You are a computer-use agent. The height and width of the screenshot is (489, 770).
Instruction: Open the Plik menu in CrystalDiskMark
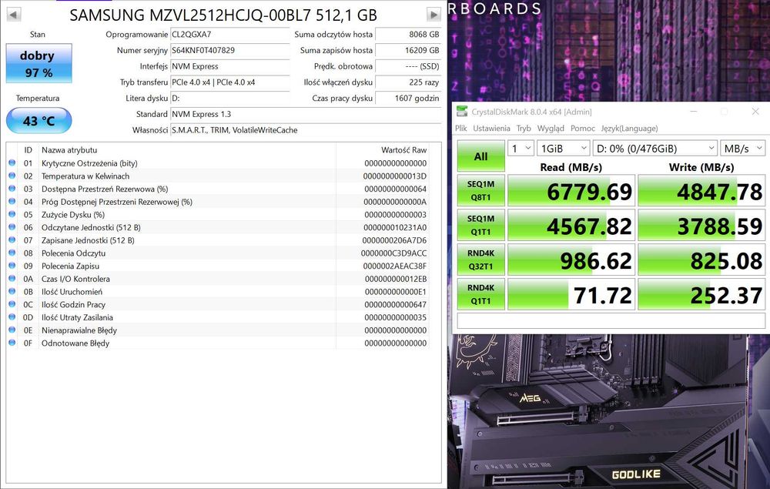[x=460, y=128]
